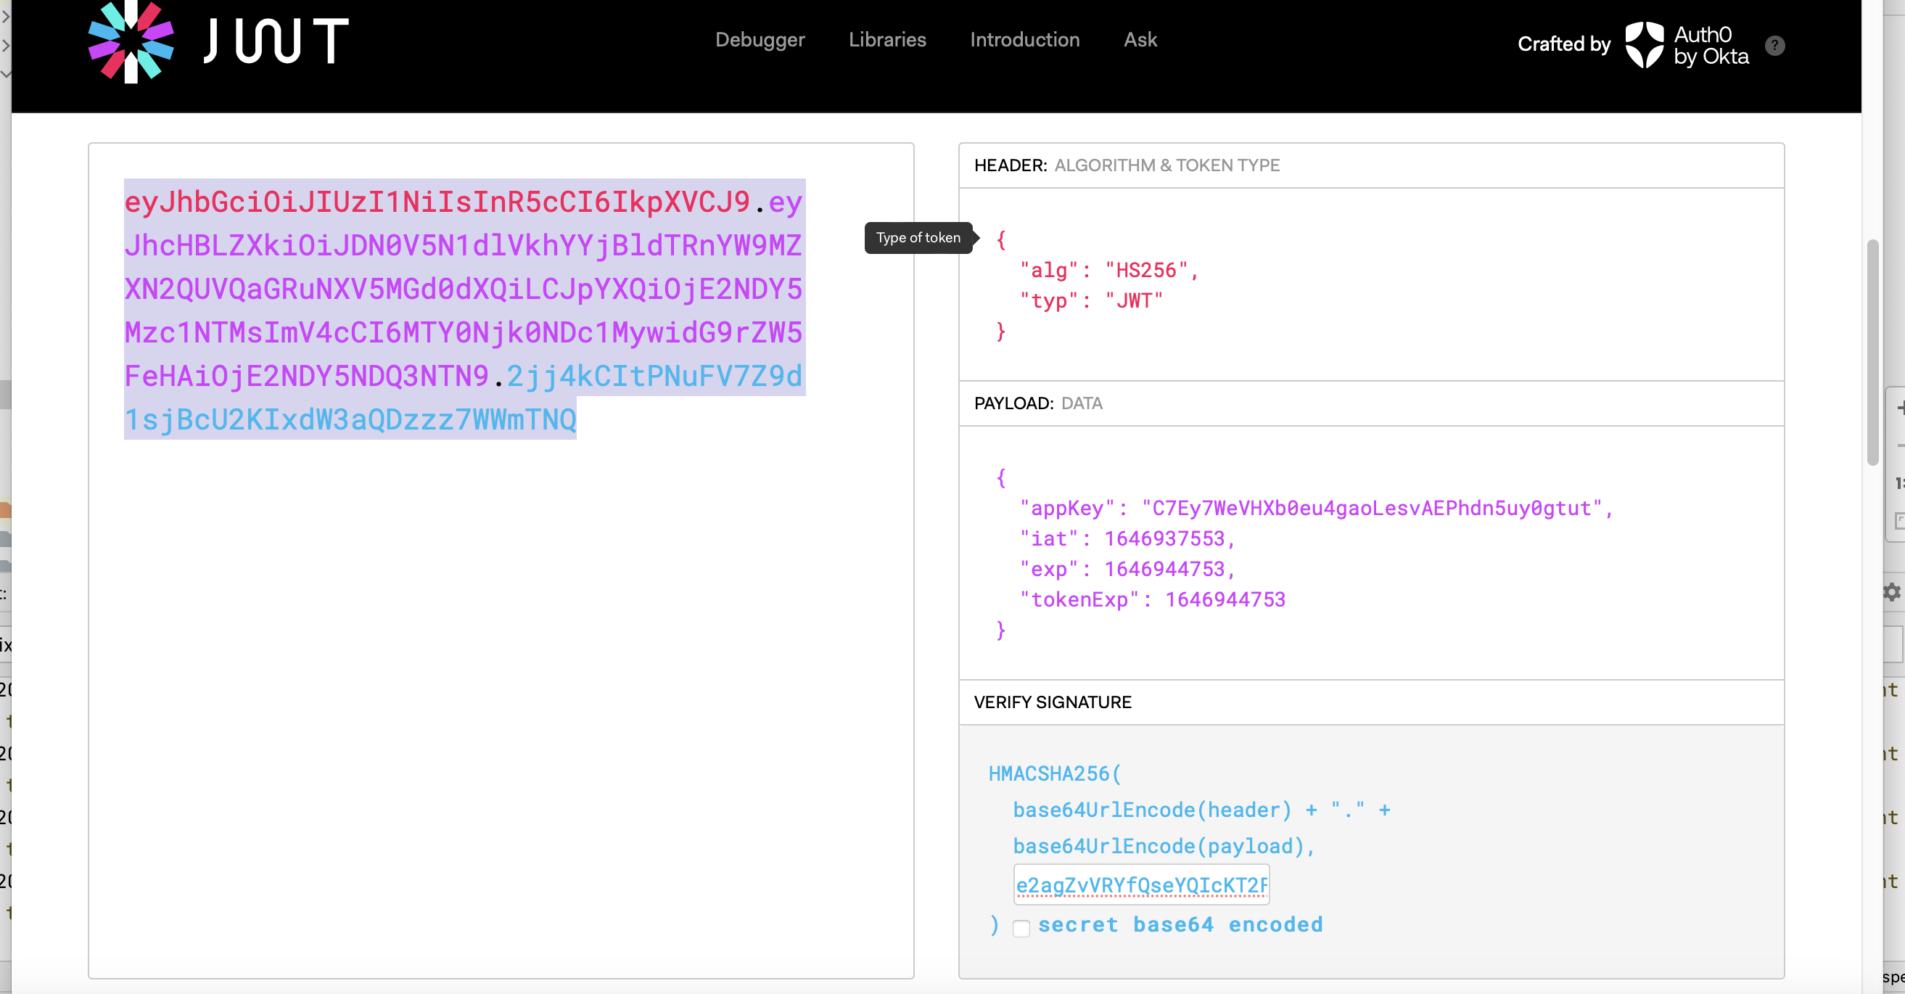Click the "typ": "JWT" line in header
The height and width of the screenshot is (994, 1905).
click(x=1091, y=301)
